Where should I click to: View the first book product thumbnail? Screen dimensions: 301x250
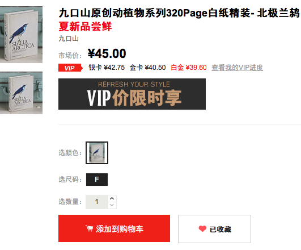[x=21, y=35]
